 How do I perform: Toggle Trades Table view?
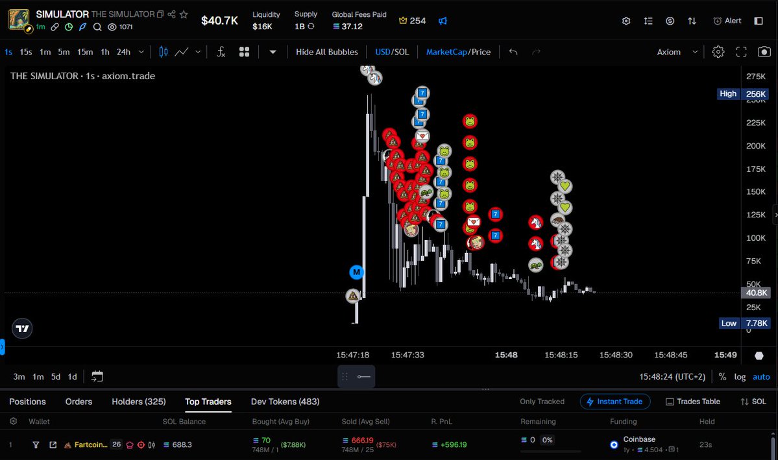(x=692, y=402)
